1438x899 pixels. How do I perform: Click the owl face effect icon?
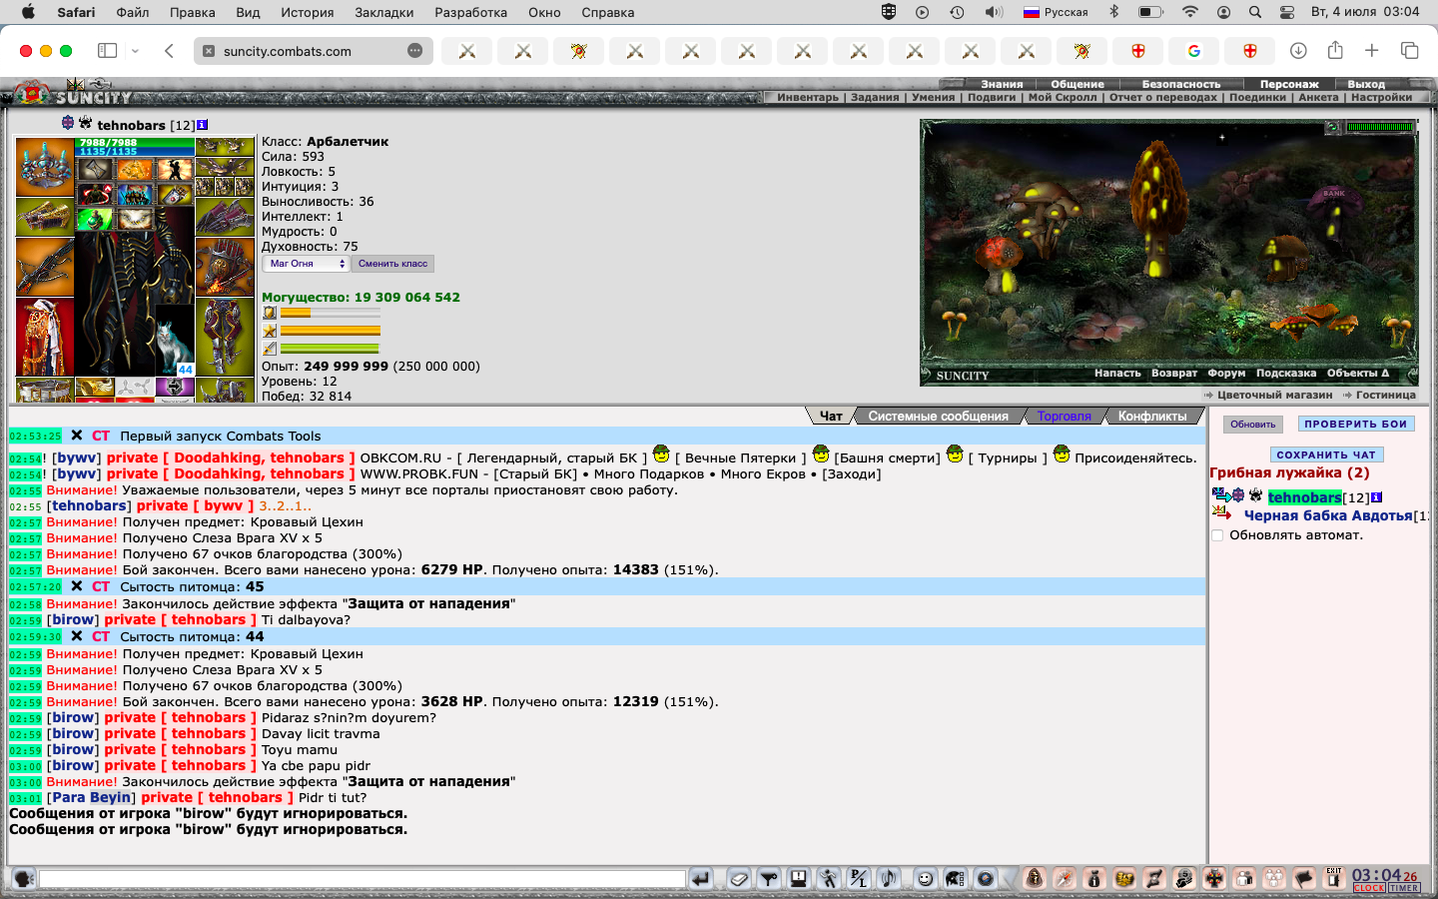click(135, 219)
